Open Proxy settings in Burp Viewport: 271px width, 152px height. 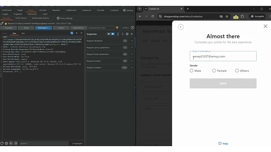(64, 18)
